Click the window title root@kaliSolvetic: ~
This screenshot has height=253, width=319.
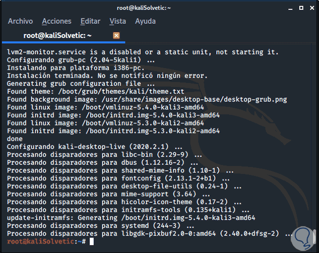(144, 8)
